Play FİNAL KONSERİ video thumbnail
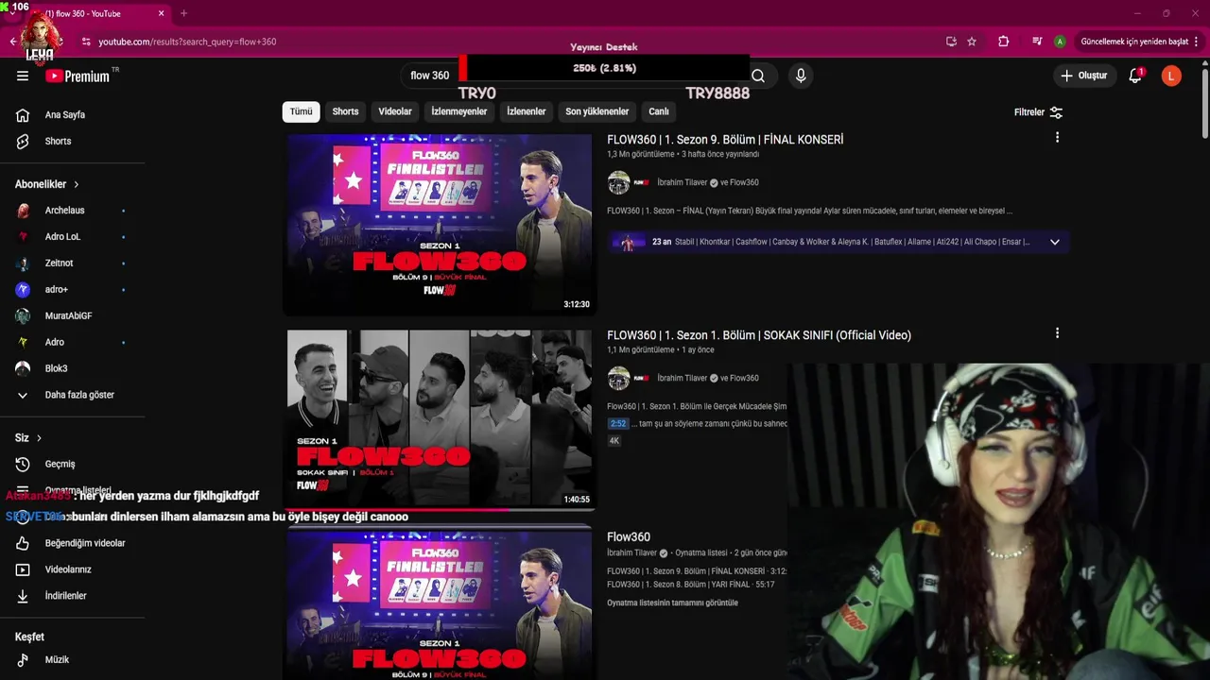The height and width of the screenshot is (680, 1210). click(440, 223)
